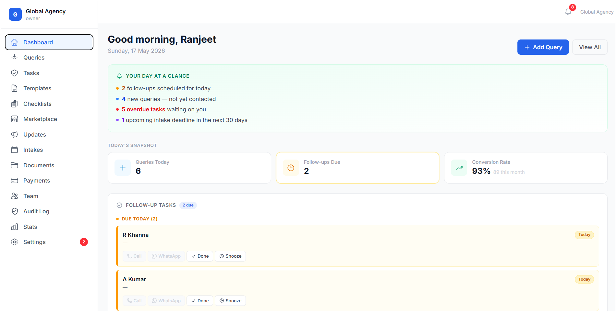
Task: Open the Conversion Rate card
Action: pyautogui.click(x=526, y=168)
